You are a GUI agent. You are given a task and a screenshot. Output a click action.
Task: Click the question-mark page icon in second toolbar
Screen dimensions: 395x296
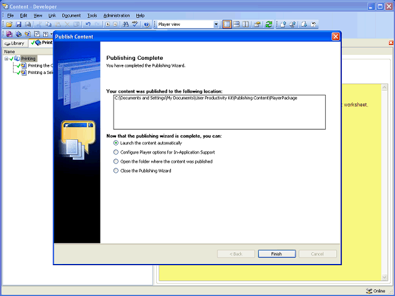tap(46, 34)
